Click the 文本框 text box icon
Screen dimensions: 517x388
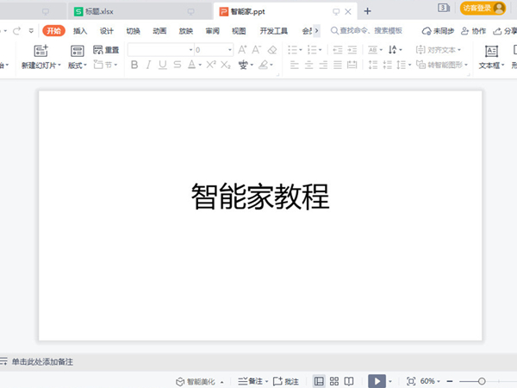491,51
